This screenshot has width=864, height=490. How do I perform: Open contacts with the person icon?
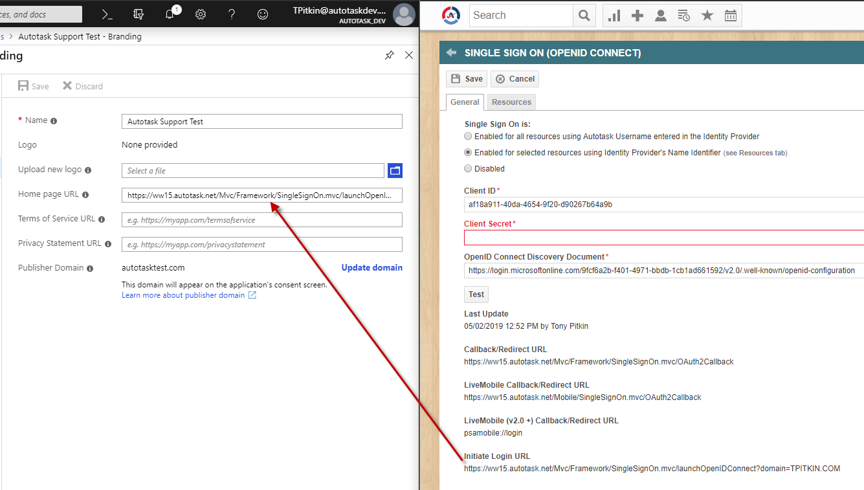661,15
